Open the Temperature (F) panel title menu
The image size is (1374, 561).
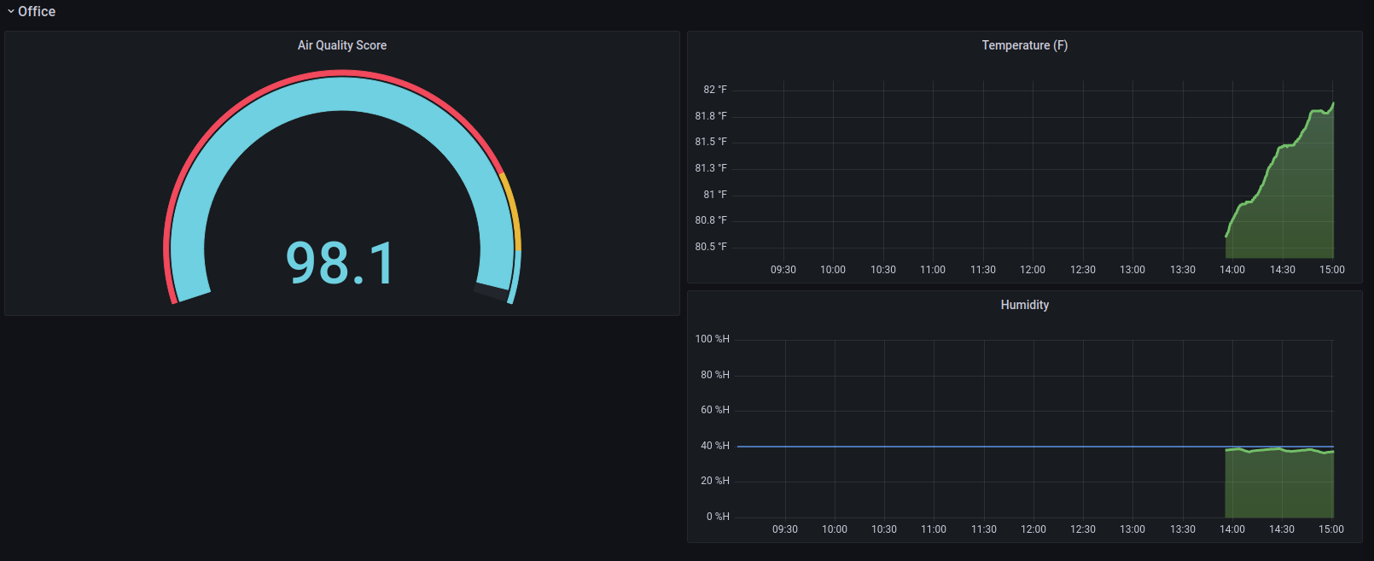coord(1024,45)
